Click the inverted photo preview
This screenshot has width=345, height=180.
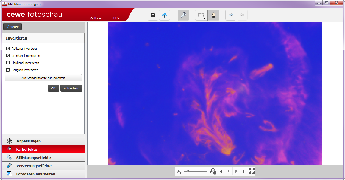215,94
